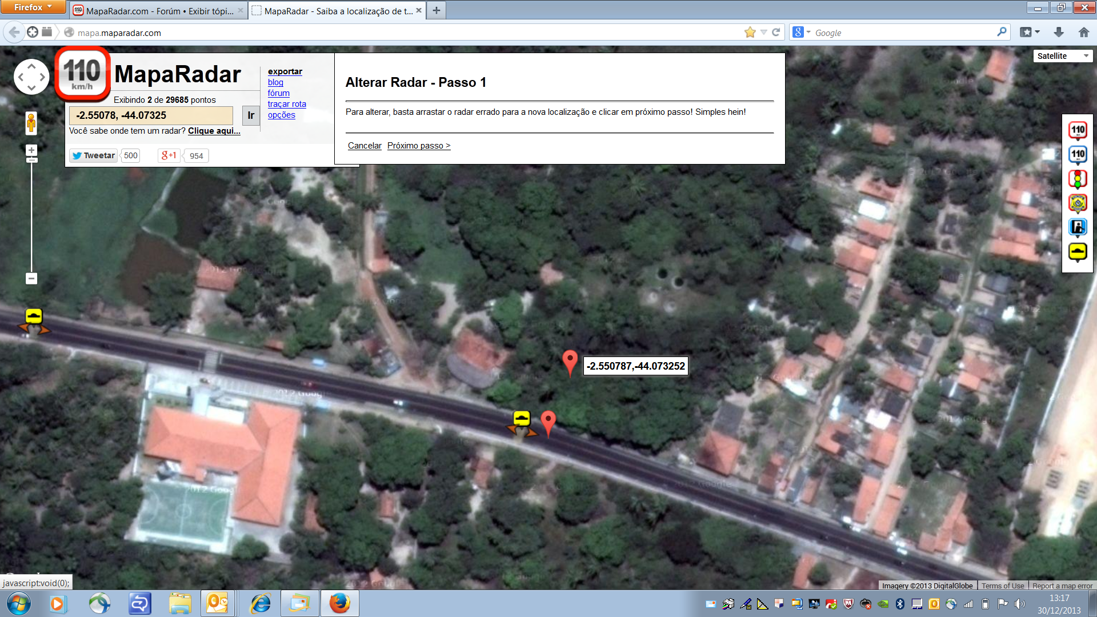Open the fórum link
This screenshot has height=617, width=1097.
tap(279, 93)
